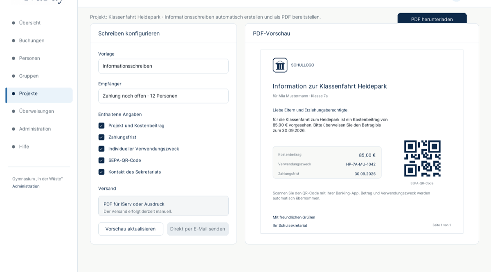
Task: Click Direkt per E-Mail senden button
Action: (x=198, y=229)
